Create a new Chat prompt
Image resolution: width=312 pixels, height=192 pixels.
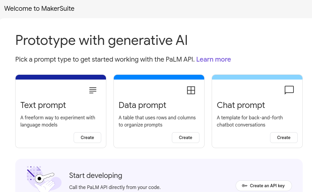point(284,138)
